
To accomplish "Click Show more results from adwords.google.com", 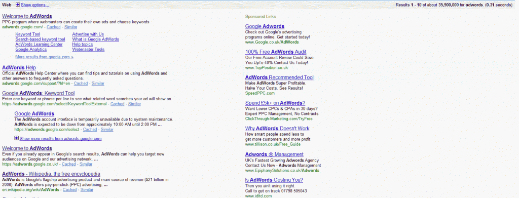I will pos(61,139).
